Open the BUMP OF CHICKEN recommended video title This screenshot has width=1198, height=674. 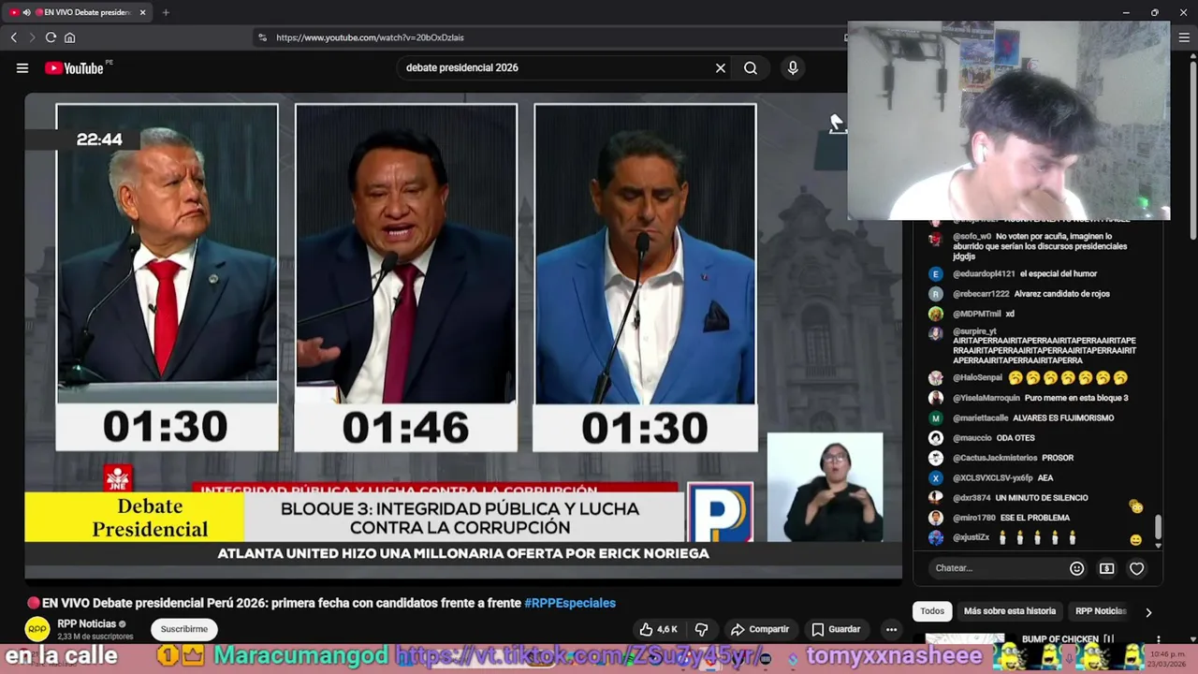[1068, 638]
